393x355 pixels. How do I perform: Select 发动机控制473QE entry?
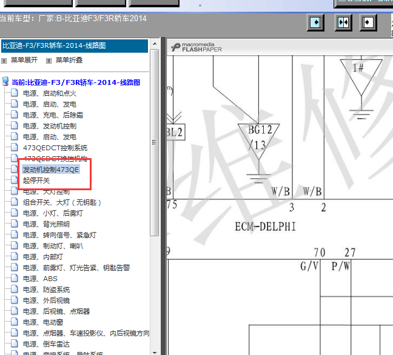tap(51, 170)
